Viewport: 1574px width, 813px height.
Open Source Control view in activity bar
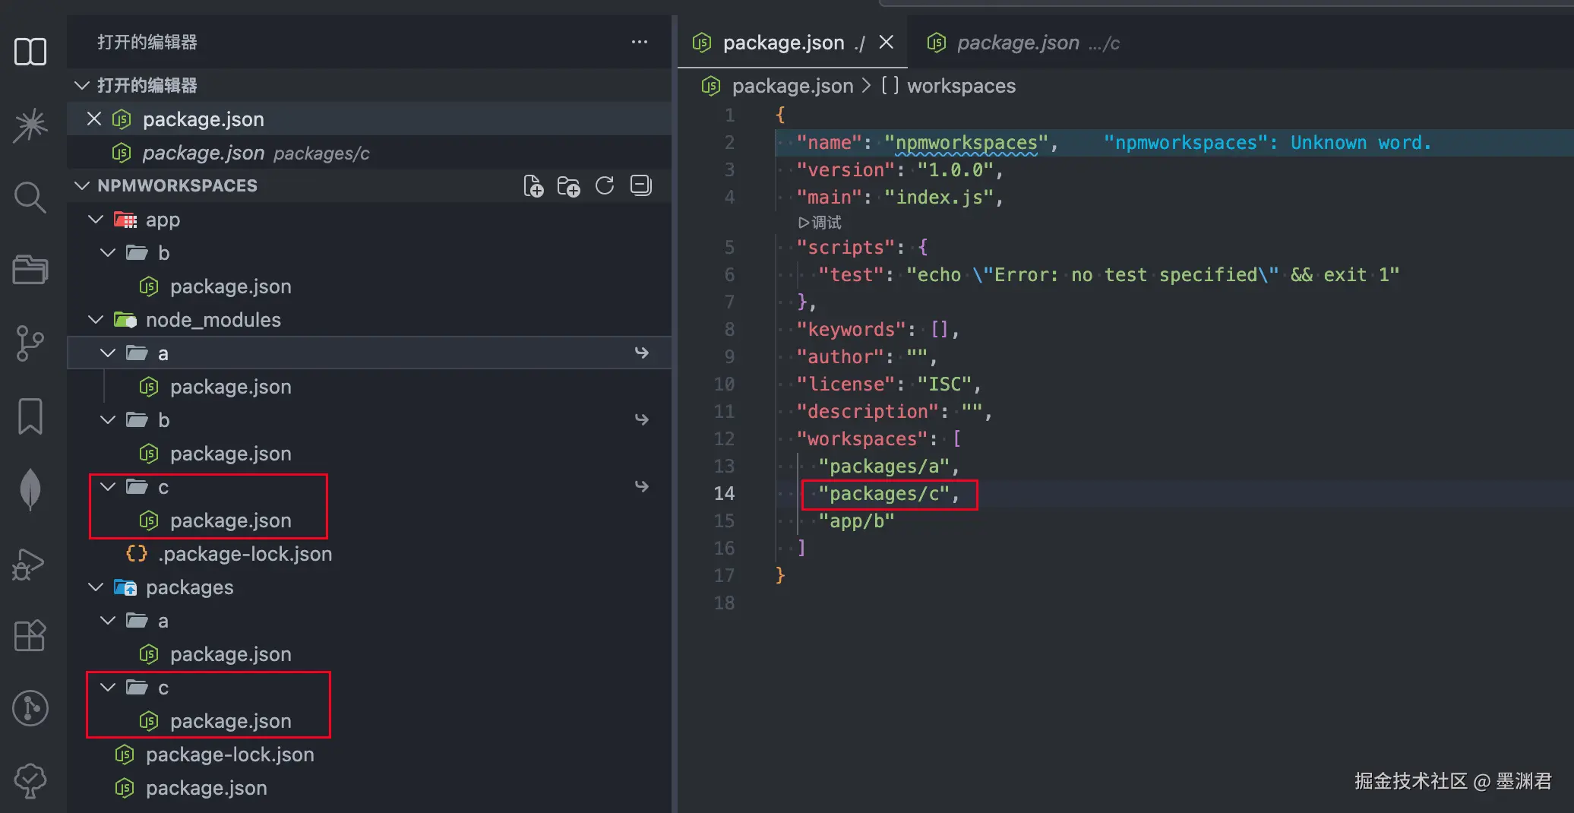coord(30,343)
